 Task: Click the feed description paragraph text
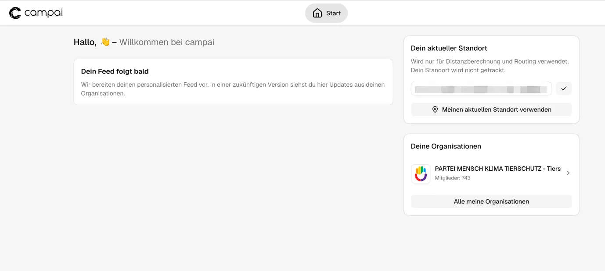point(233,89)
